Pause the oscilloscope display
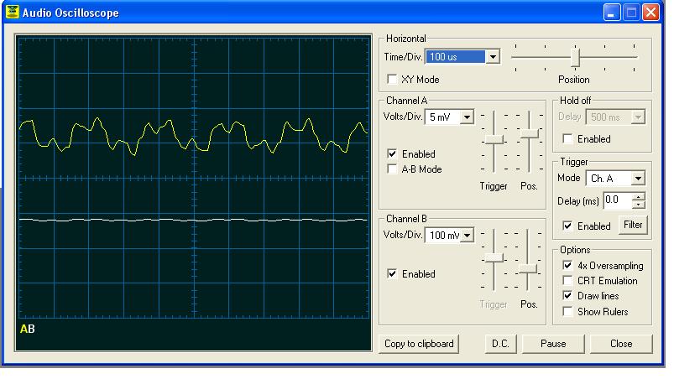The height and width of the screenshot is (379, 674). (553, 344)
